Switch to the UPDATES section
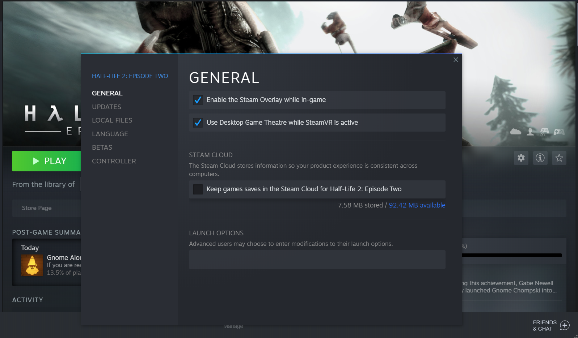 (x=106, y=107)
